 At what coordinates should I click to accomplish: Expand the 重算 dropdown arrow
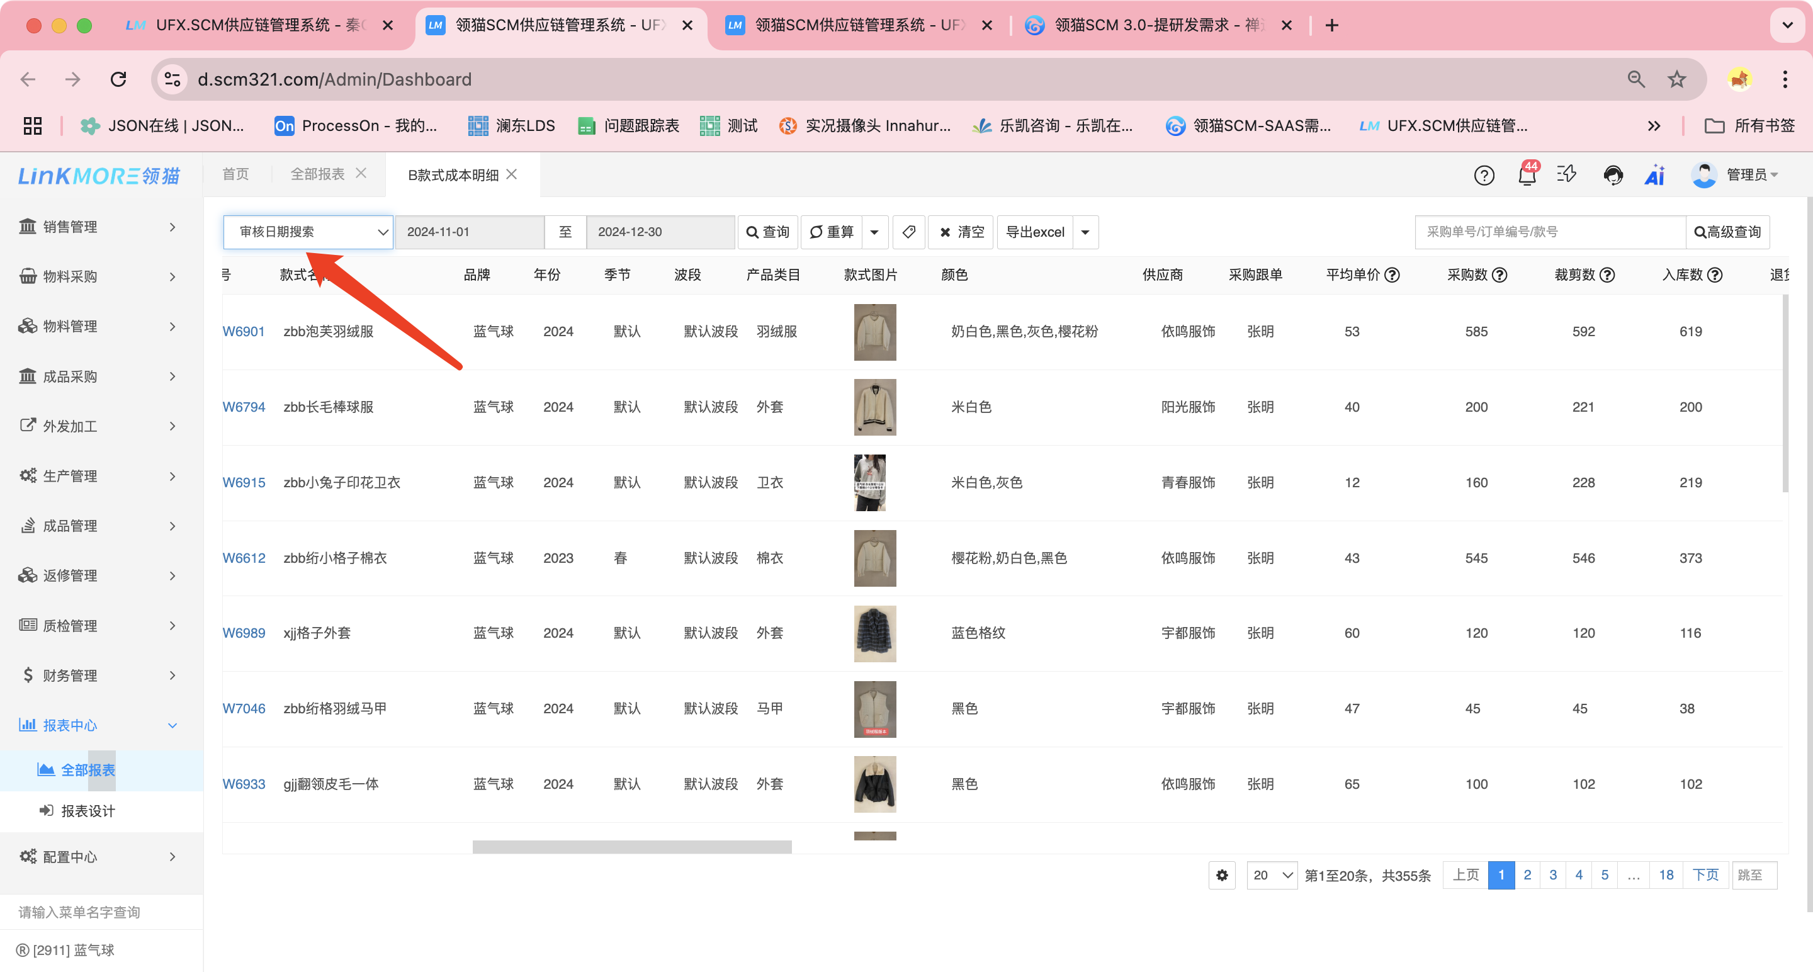874,232
